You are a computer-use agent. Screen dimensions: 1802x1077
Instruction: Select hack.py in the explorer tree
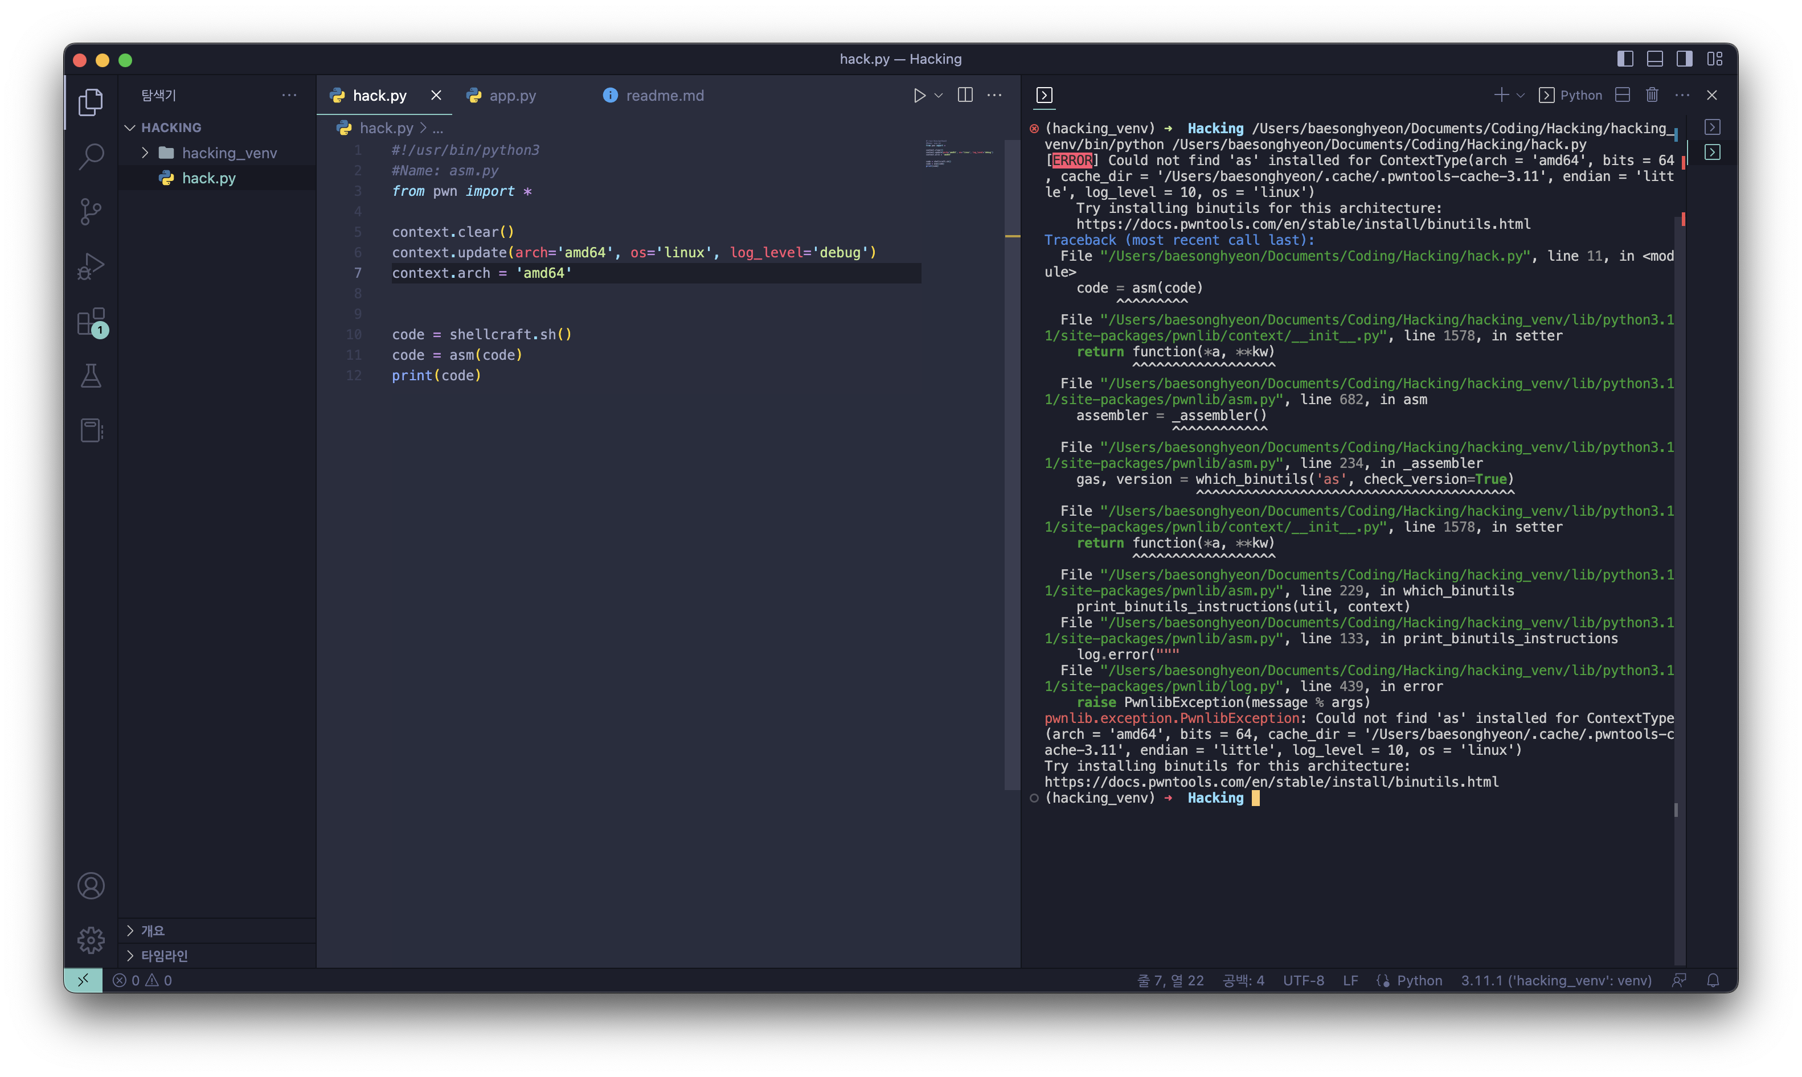point(208,178)
